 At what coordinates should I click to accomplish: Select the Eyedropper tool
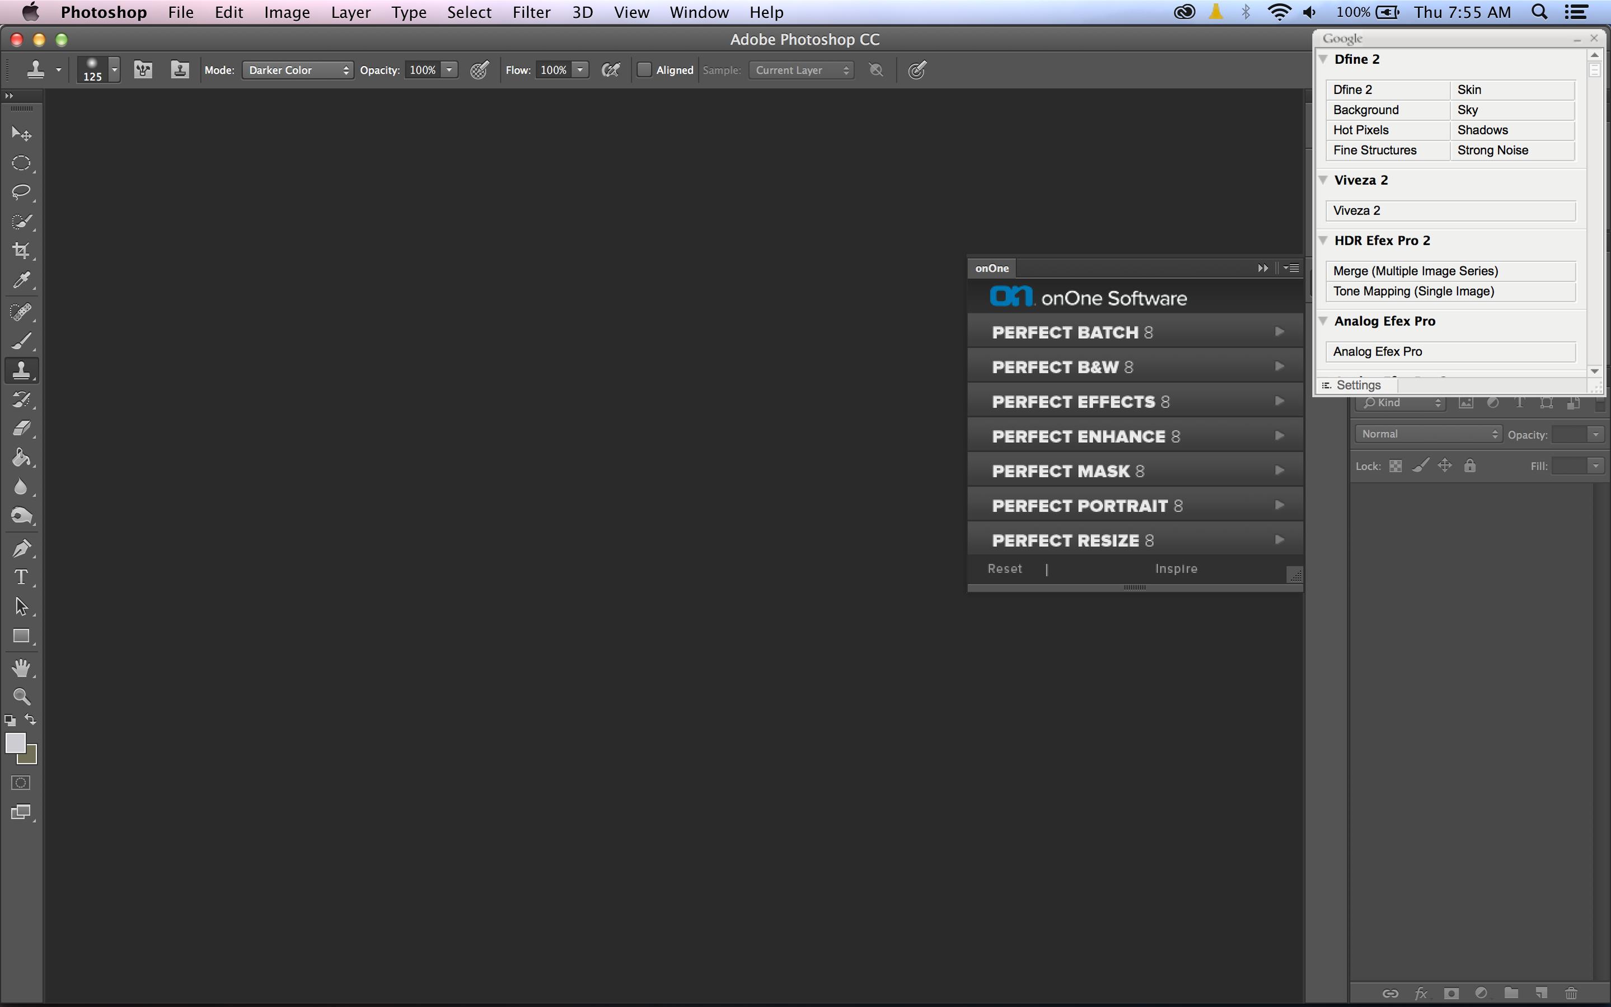(21, 280)
